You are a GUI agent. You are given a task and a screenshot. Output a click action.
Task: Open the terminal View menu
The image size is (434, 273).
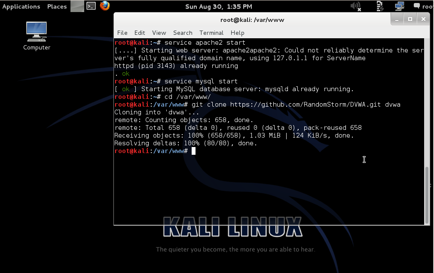click(159, 33)
